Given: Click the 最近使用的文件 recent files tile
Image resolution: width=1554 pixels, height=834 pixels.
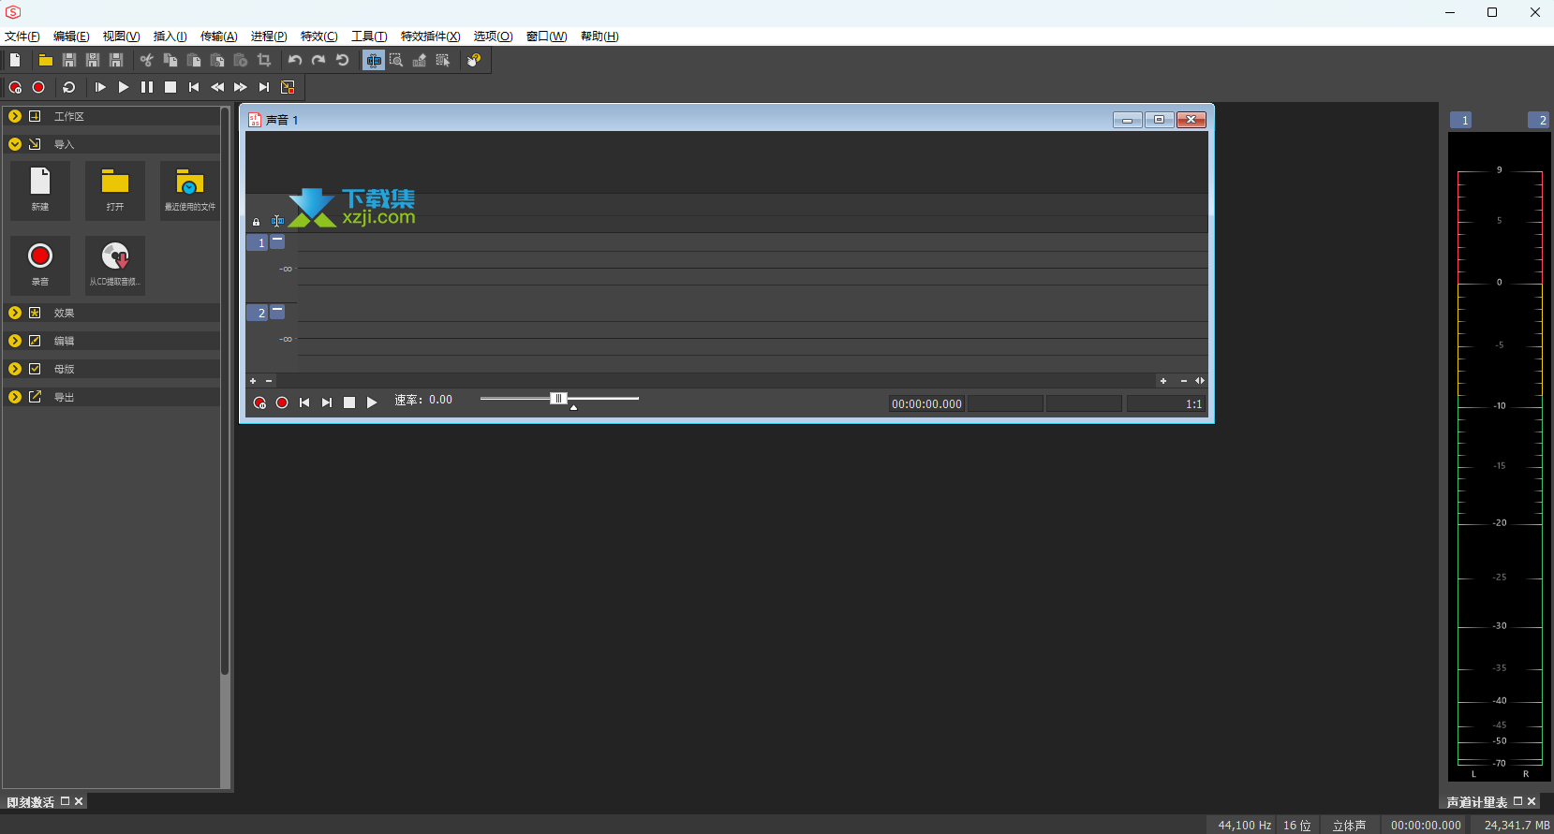Looking at the screenshot, I should point(190,190).
